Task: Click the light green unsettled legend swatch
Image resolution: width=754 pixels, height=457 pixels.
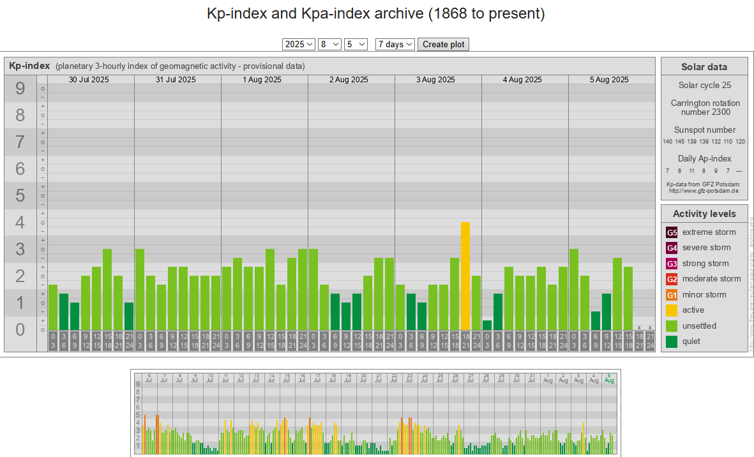Action: point(672,326)
